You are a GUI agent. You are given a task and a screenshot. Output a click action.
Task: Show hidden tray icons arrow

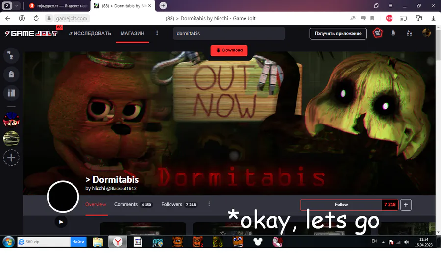click(383, 242)
